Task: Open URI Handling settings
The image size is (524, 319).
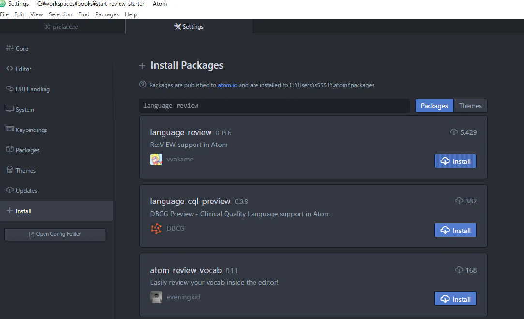Action: pos(56,89)
